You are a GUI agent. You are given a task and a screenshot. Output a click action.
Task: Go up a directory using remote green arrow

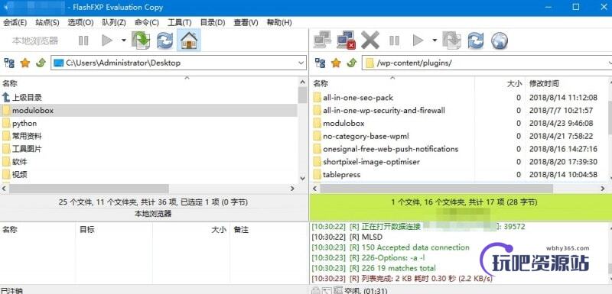pyautogui.click(x=352, y=63)
